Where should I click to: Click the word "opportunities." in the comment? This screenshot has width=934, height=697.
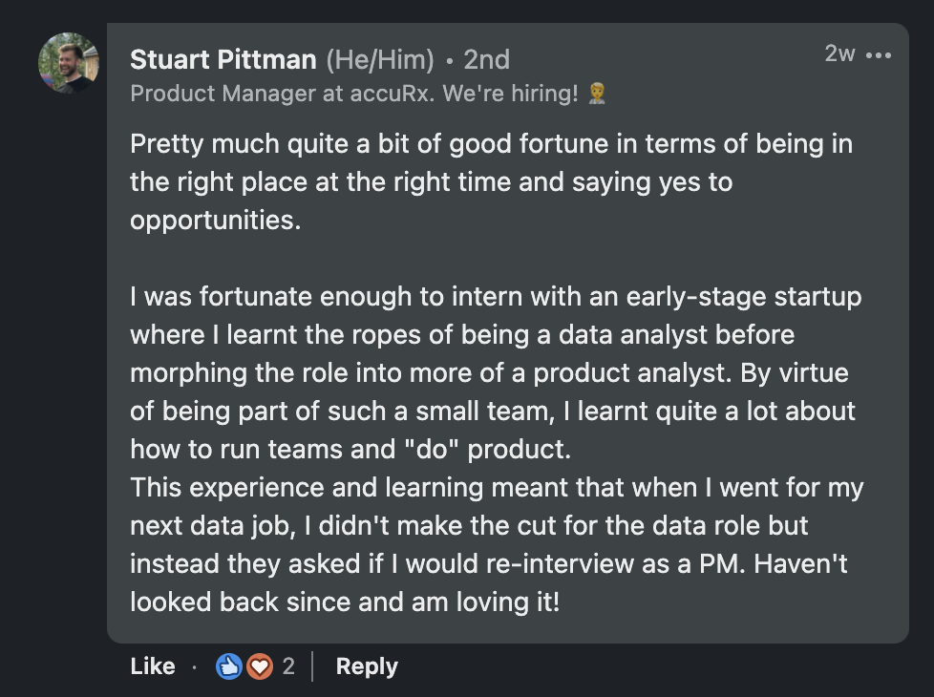(215, 221)
